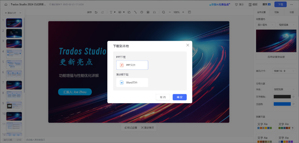Screen dimensions: 299x143
Task: Open the 微软雅黑 font dropdown
Action: [x=284, y=89]
